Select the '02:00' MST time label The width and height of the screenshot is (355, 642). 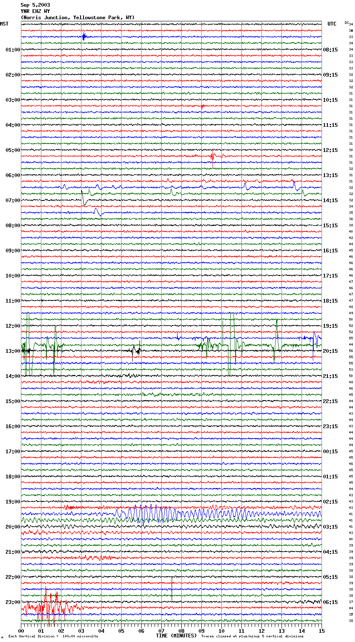tap(13, 75)
